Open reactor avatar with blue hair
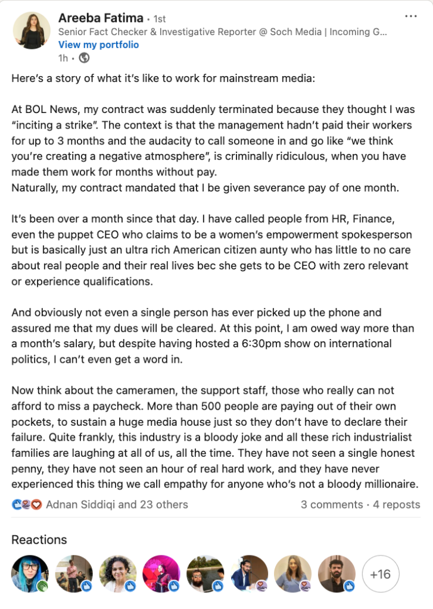 coord(30,574)
